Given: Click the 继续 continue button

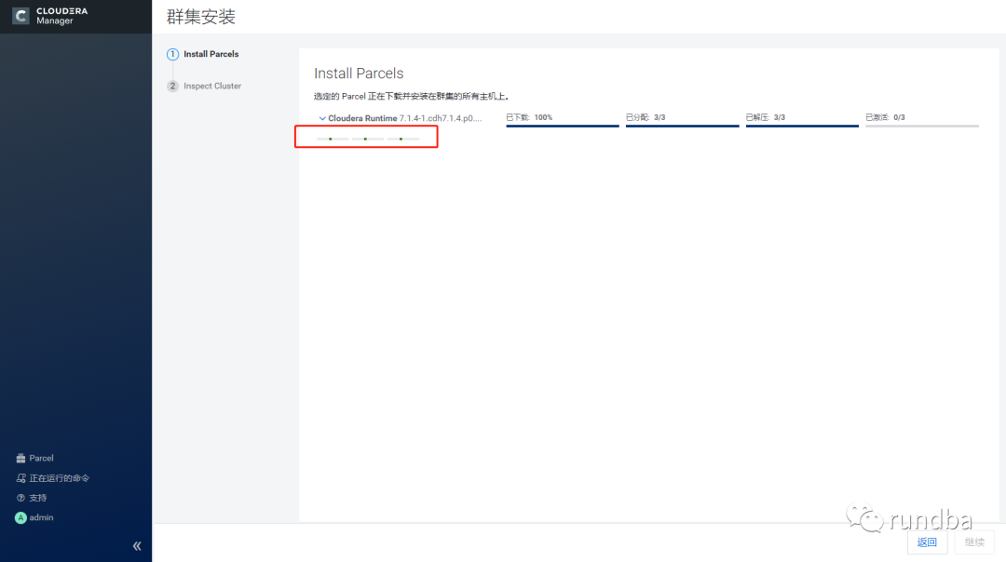Looking at the screenshot, I should pyautogui.click(x=974, y=542).
